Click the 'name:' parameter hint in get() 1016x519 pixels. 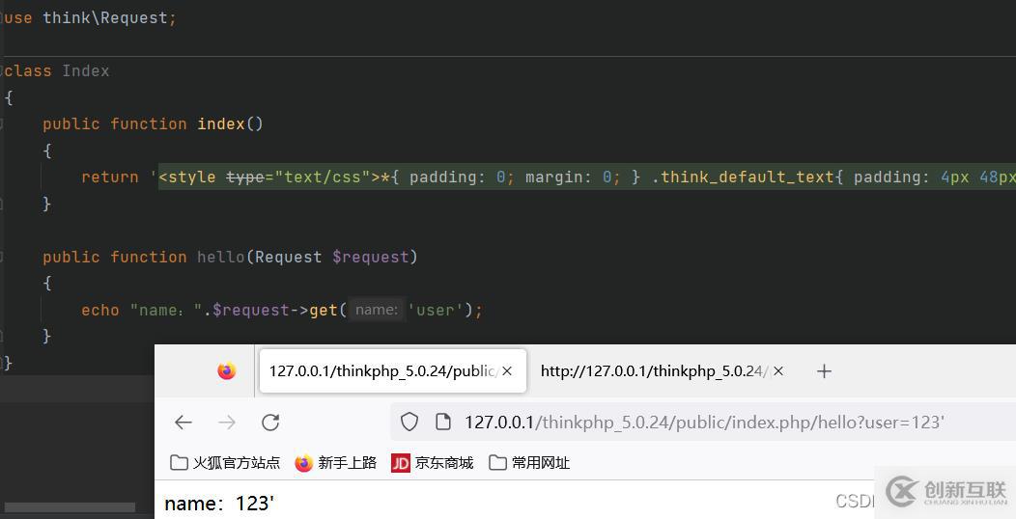[x=377, y=310]
